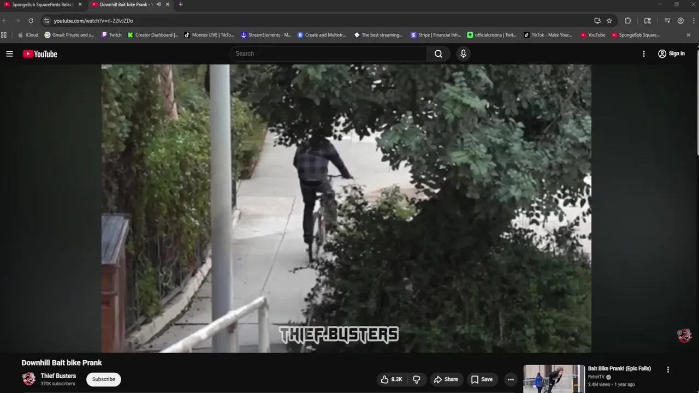Viewport: 699px width, 393px height.
Task: Open the SpongeBob Square bookmark
Action: [636, 35]
